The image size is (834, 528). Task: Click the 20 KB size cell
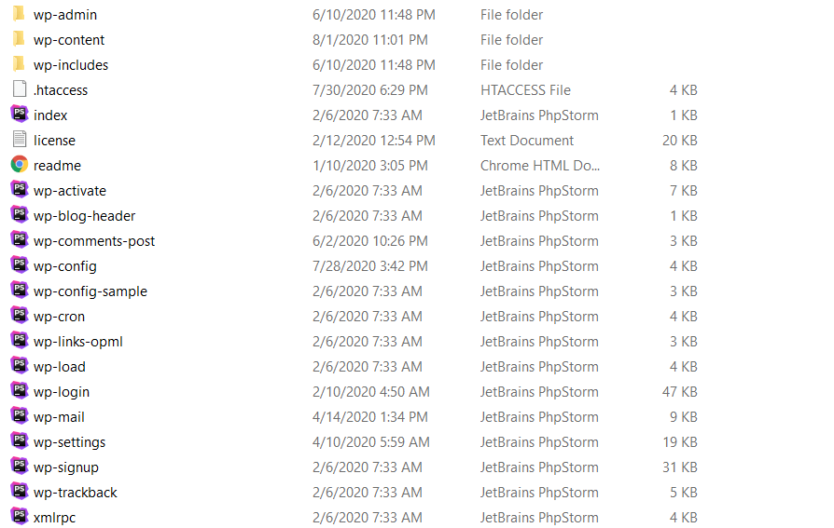[x=680, y=141]
